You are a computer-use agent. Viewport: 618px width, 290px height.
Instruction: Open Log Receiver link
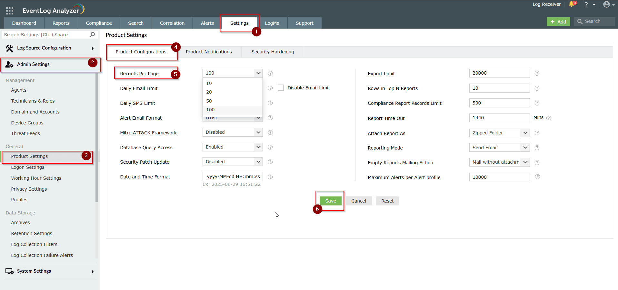click(547, 4)
